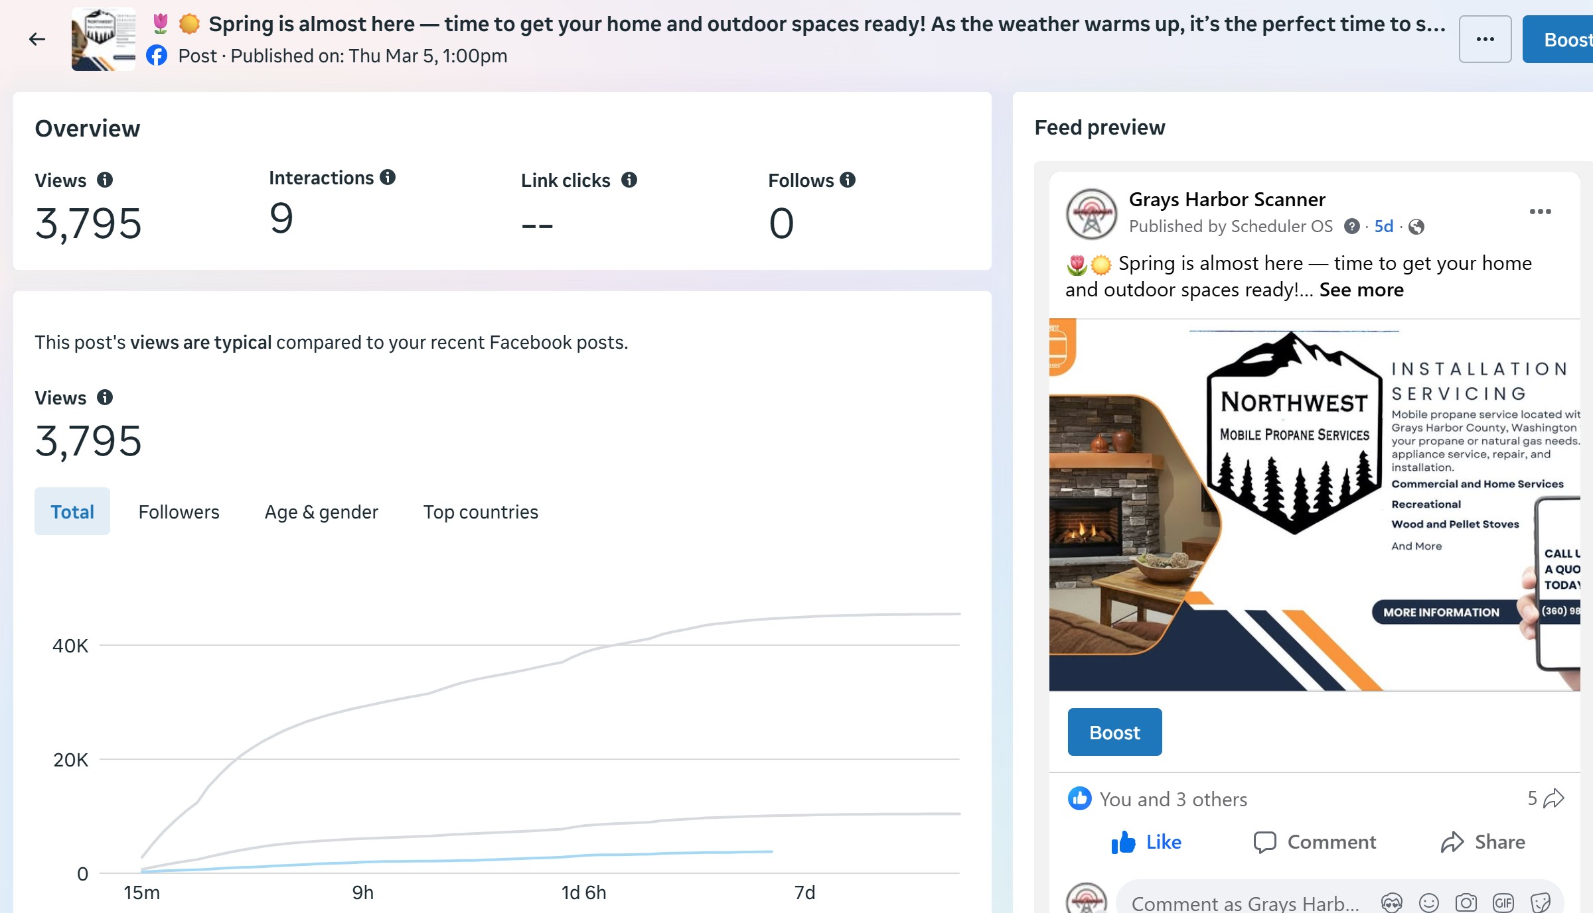Open the Top countries tab
The width and height of the screenshot is (1593, 913).
click(481, 512)
